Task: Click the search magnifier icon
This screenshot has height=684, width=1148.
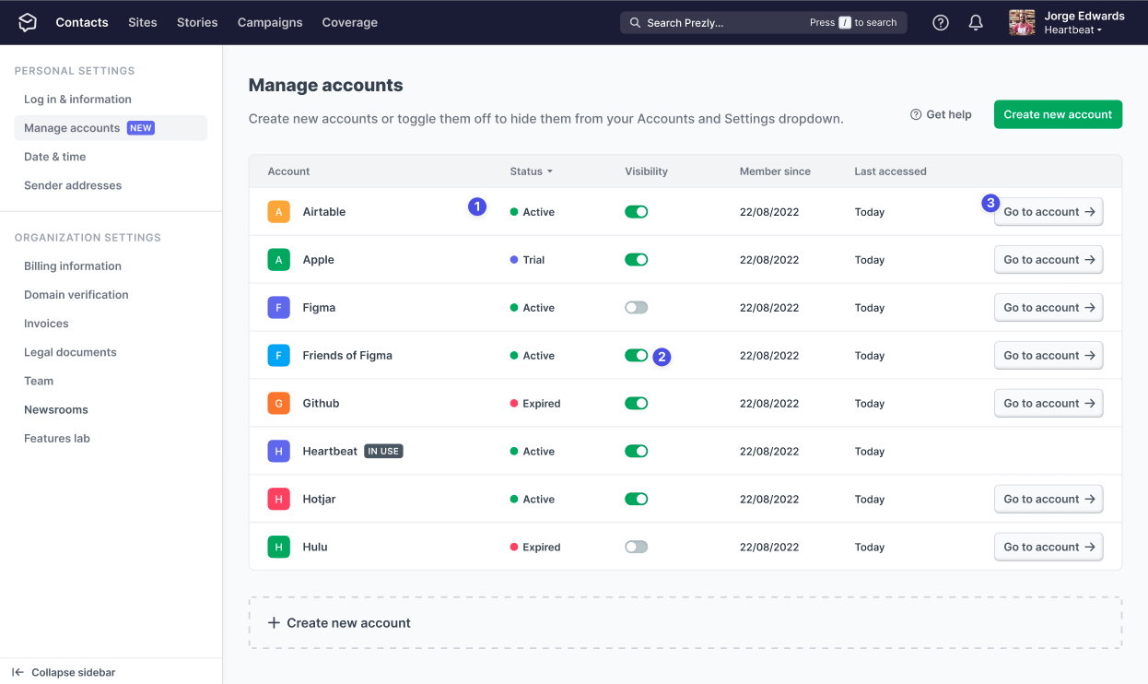Action: pos(636,23)
